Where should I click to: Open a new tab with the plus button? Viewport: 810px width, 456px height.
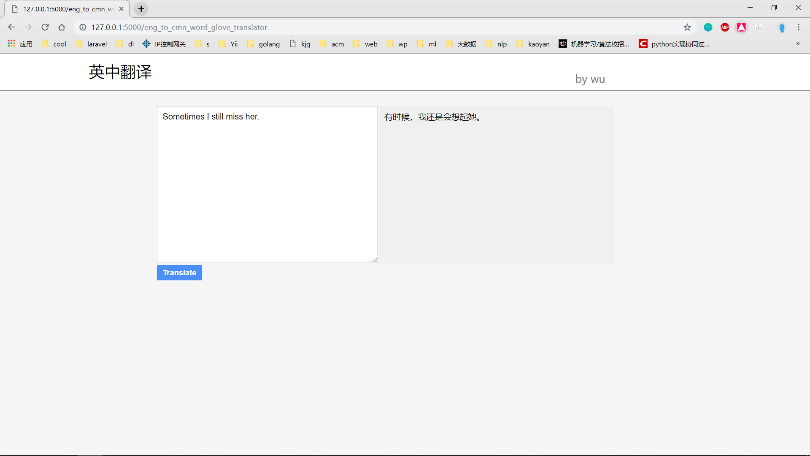tap(141, 9)
